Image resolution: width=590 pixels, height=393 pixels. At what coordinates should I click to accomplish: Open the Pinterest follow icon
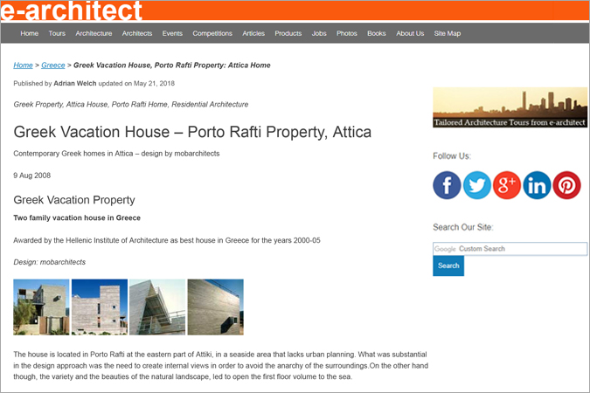click(566, 185)
